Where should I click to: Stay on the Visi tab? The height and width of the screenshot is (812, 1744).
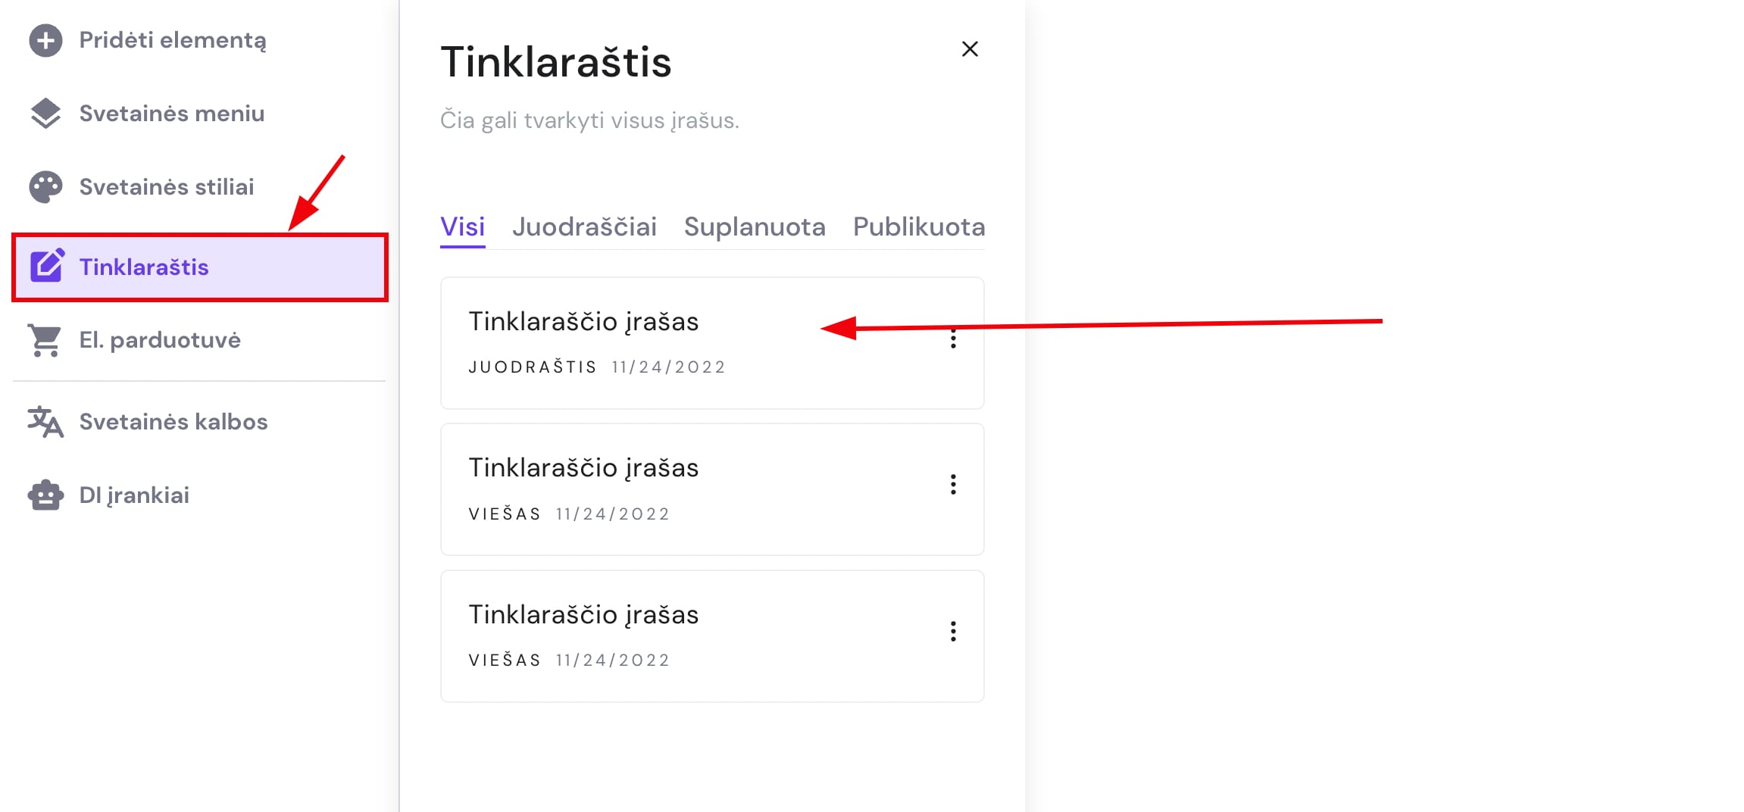(x=462, y=226)
